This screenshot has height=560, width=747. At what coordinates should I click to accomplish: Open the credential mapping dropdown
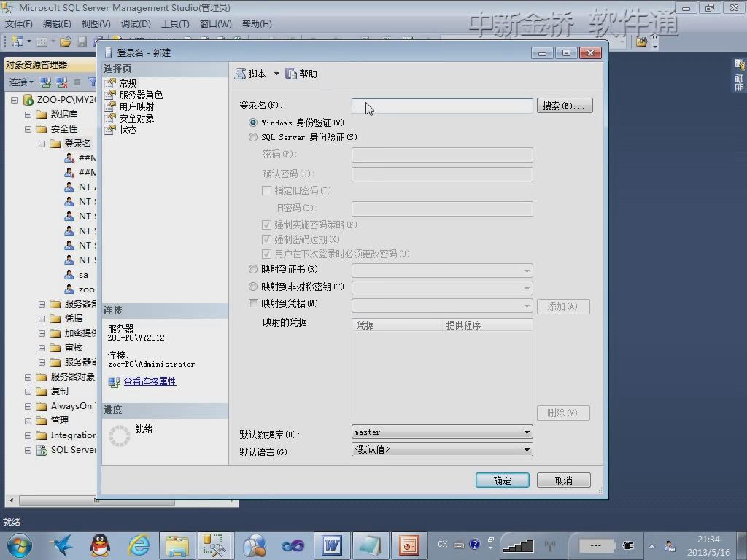pyautogui.click(x=442, y=306)
